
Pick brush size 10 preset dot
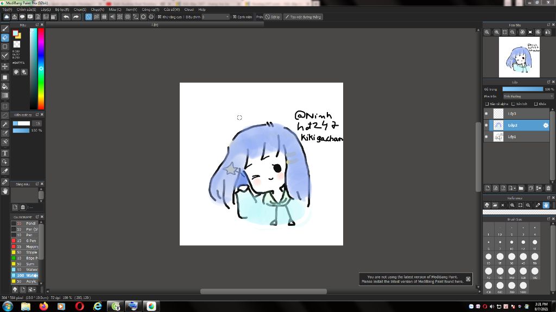(x=511, y=243)
